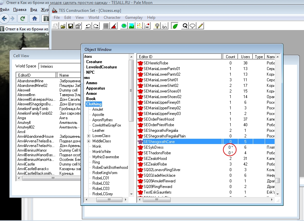
Task: Select the Clothing category in tree
Action: click(x=94, y=104)
